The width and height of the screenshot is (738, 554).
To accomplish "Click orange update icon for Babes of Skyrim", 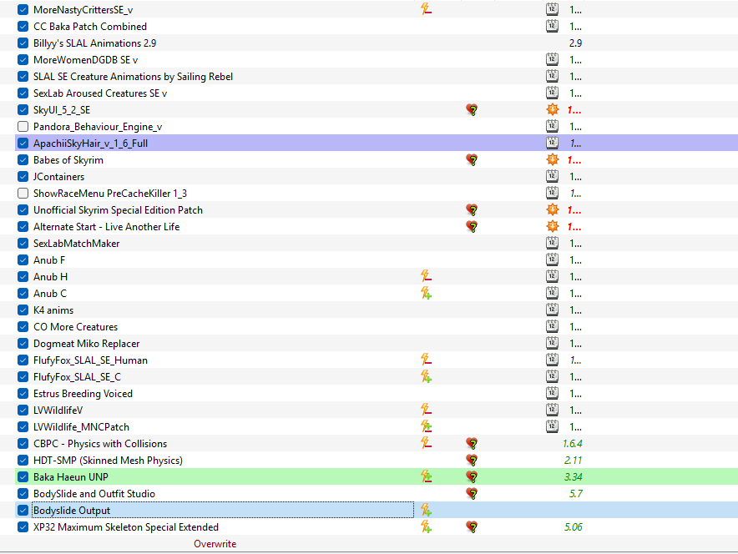I will [552, 159].
